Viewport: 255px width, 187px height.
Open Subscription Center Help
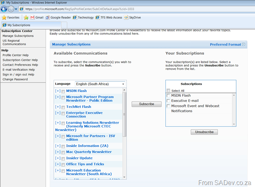point(20,60)
